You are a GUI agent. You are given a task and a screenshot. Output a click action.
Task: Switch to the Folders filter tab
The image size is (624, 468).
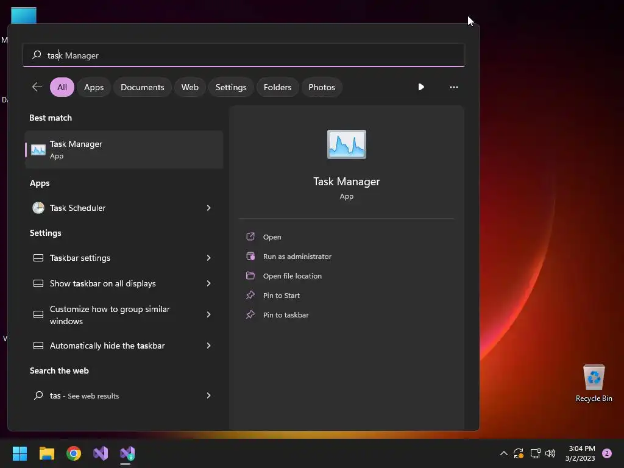(277, 87)
